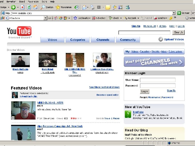The height and width of the screenshot is (146, 195).
Task: Click the Become a guest editor link
Action: coord(108,95)
